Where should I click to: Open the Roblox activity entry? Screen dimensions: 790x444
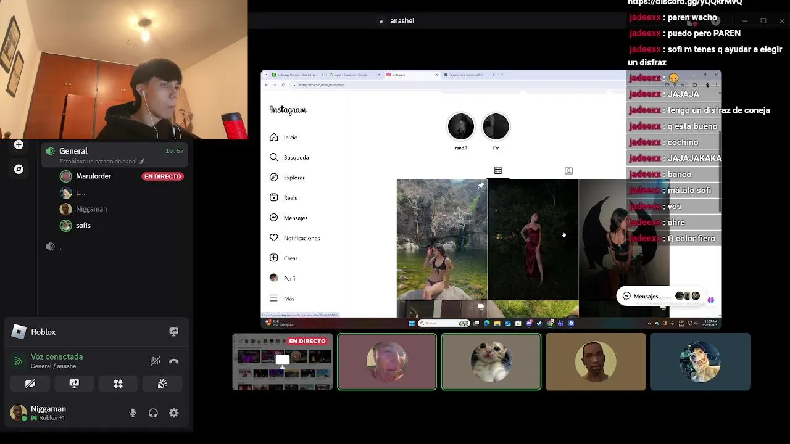point(43,332)
